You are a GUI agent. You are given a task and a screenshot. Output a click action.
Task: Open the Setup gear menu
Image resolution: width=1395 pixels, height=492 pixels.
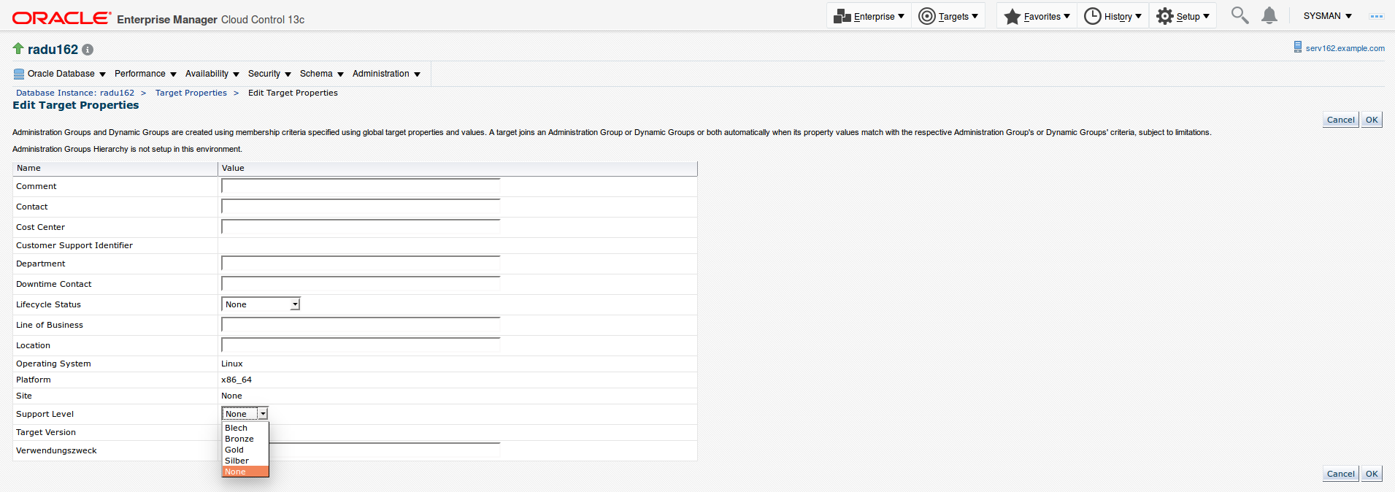pos(1183,16)
